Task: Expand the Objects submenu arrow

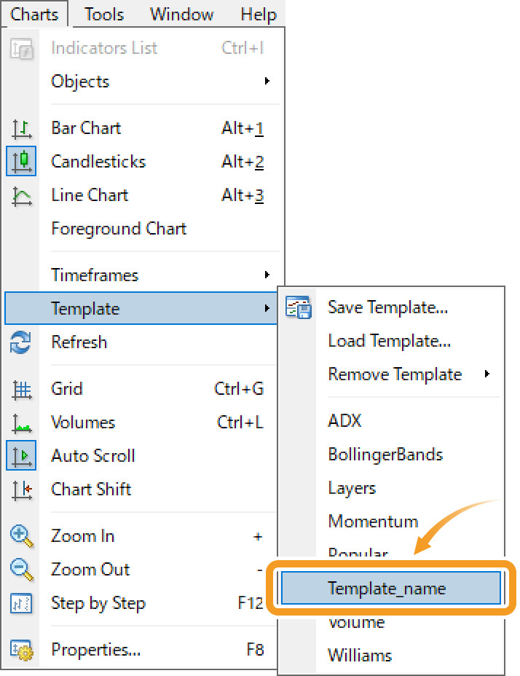Action: click(267, 81)
